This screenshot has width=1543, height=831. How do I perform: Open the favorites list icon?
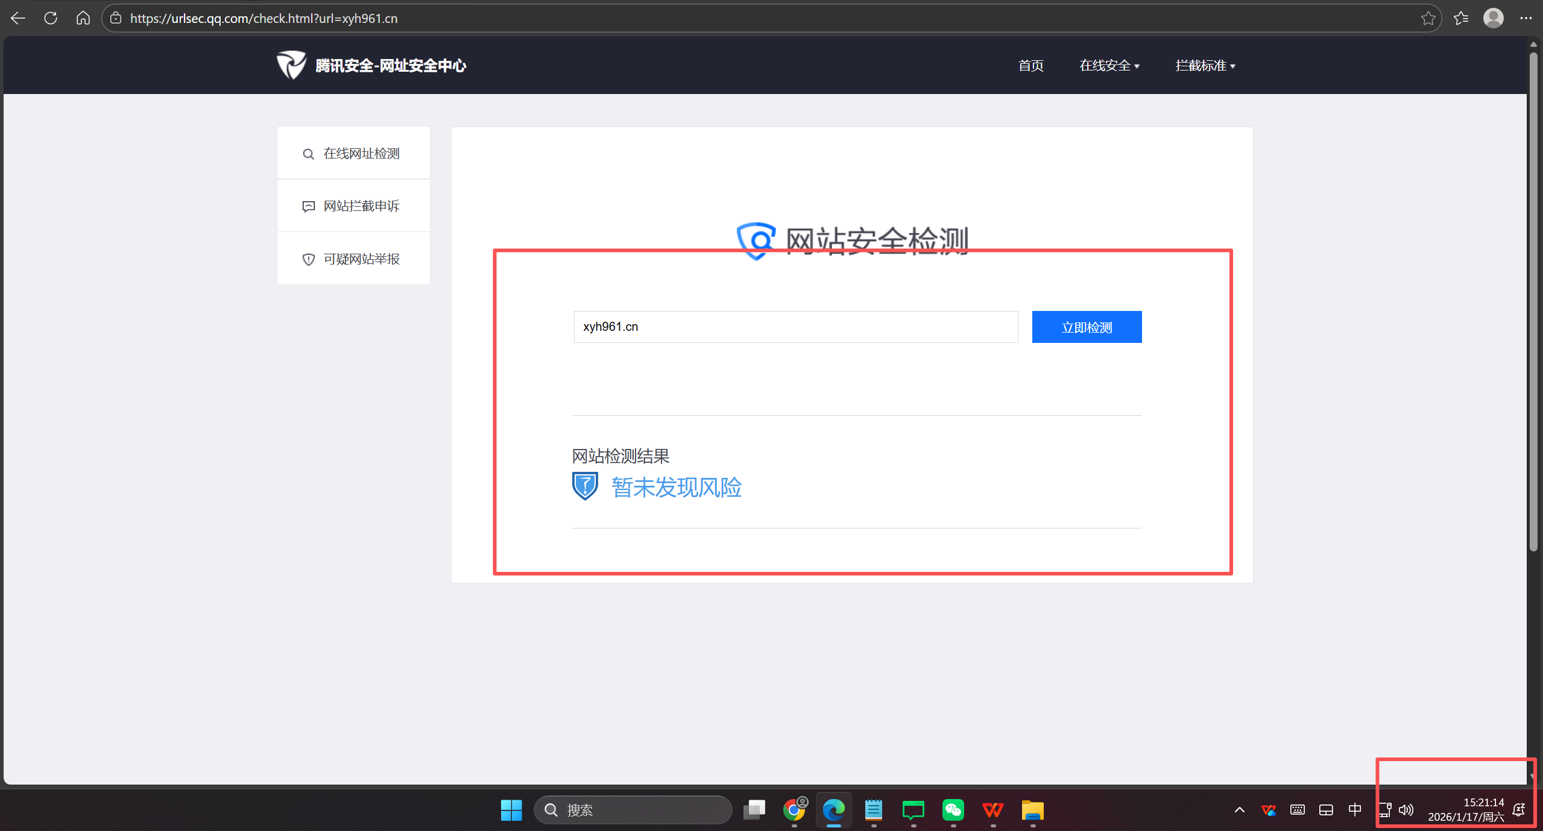coord(1461,18)
